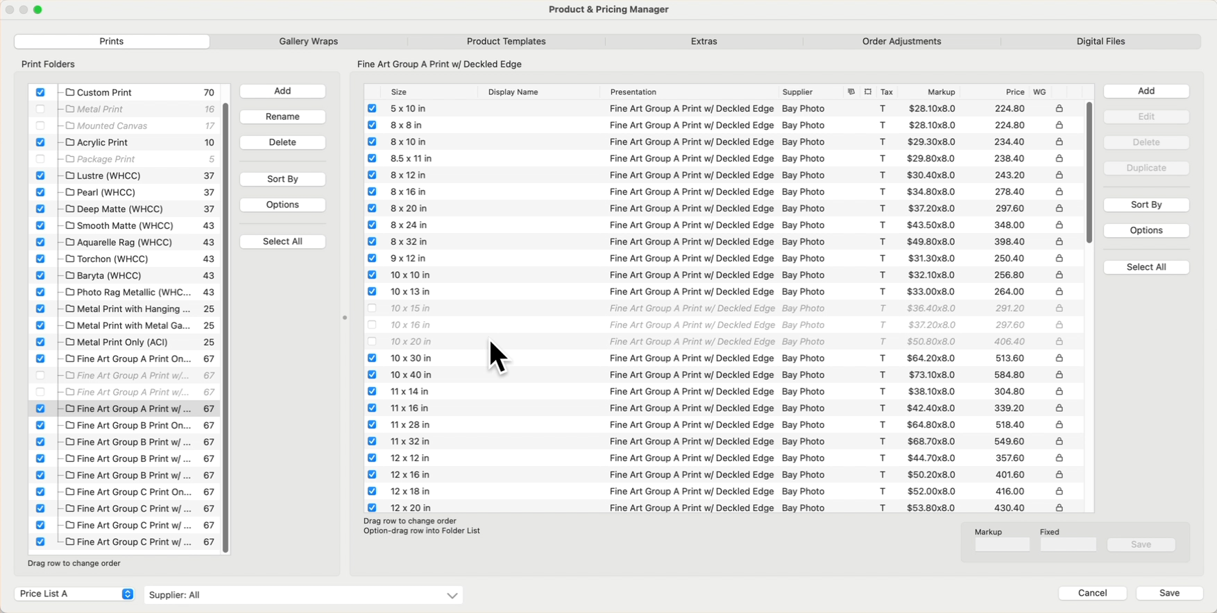
Task: Click the crop frame column header icon
Action: pyautogui.click(x=867, y=92)
